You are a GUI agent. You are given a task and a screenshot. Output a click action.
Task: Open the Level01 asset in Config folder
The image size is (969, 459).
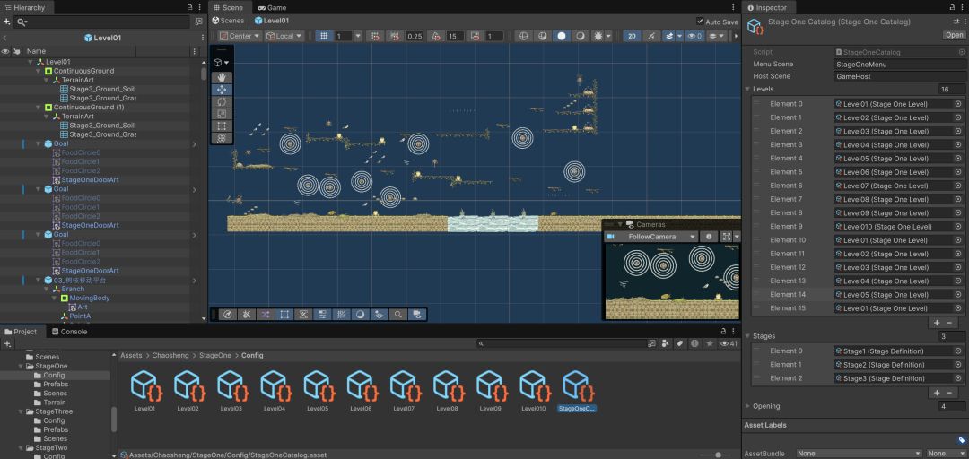point(144,391)
